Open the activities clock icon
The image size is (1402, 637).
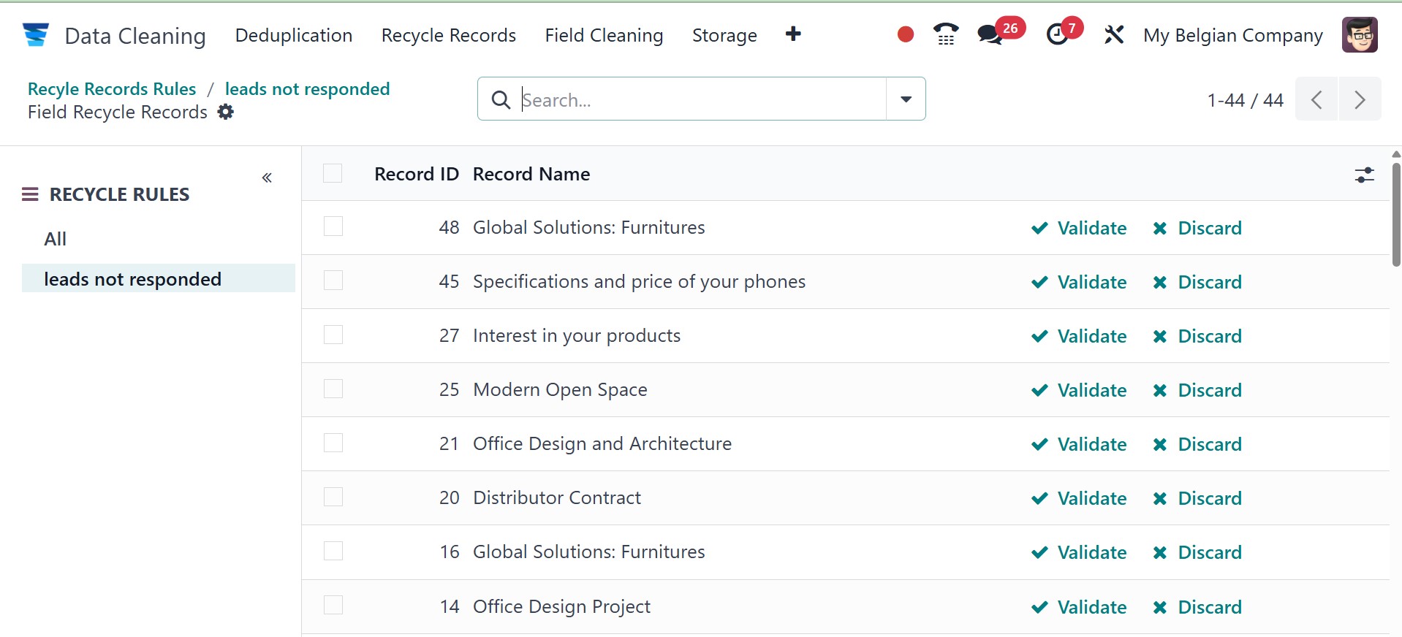pyautogui.click(x=1057, y=34)
